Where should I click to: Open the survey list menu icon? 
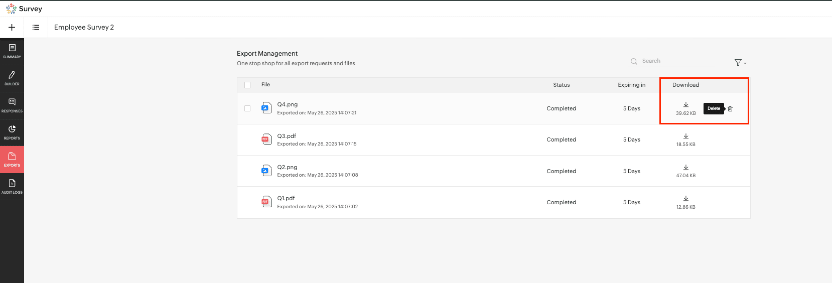36,28
